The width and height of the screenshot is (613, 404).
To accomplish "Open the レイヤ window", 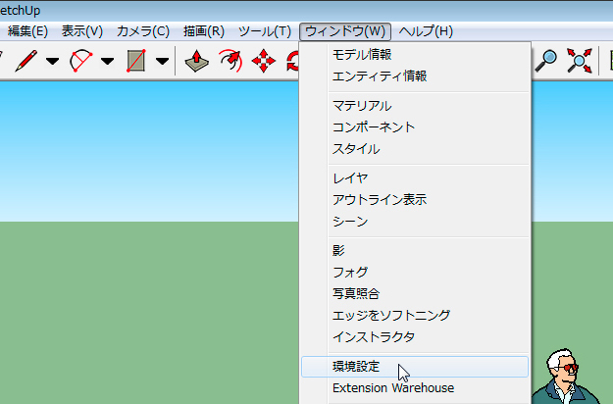I will (415, 178).
